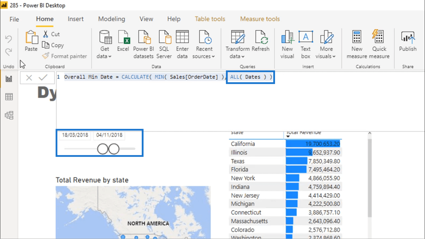Click the Undo arrow icon
This screenshot has width=425, height=239.
click(x=8, y=39)
